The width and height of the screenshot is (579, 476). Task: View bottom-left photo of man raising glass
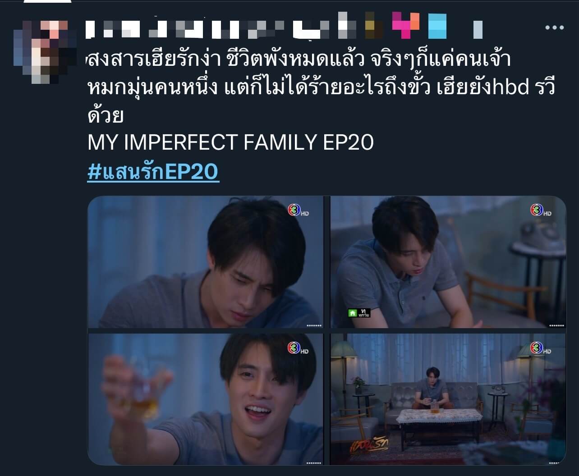tap(206, 399)
